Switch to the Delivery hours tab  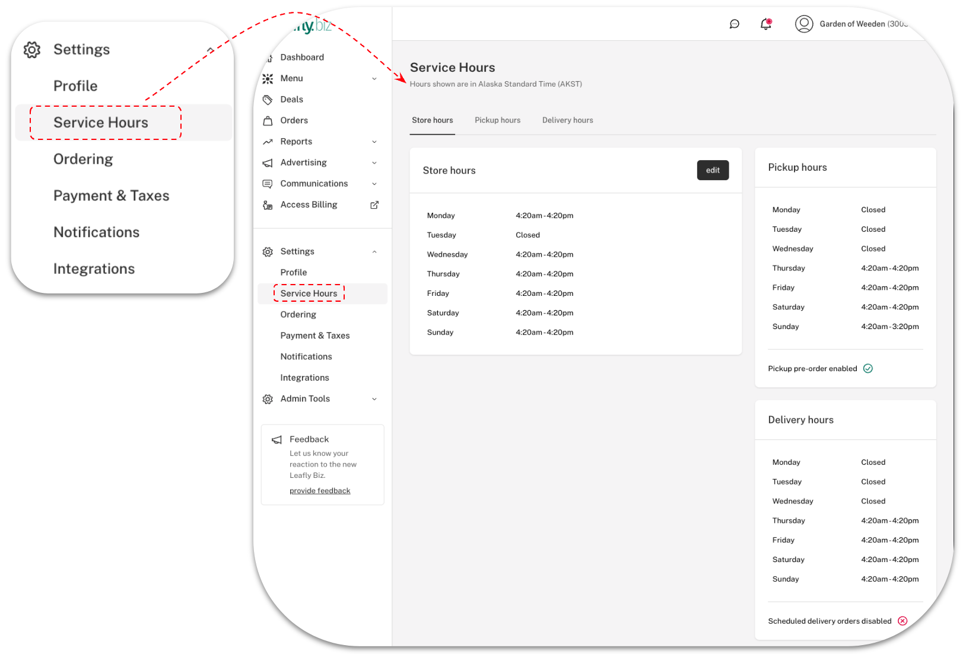click(567, 120)
